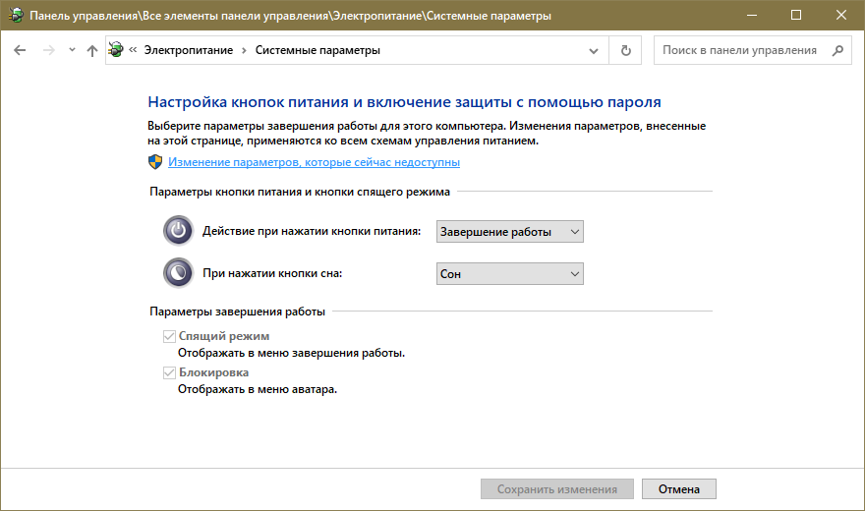Refresh the page using the address bar refresh icon

pos(625,50)
